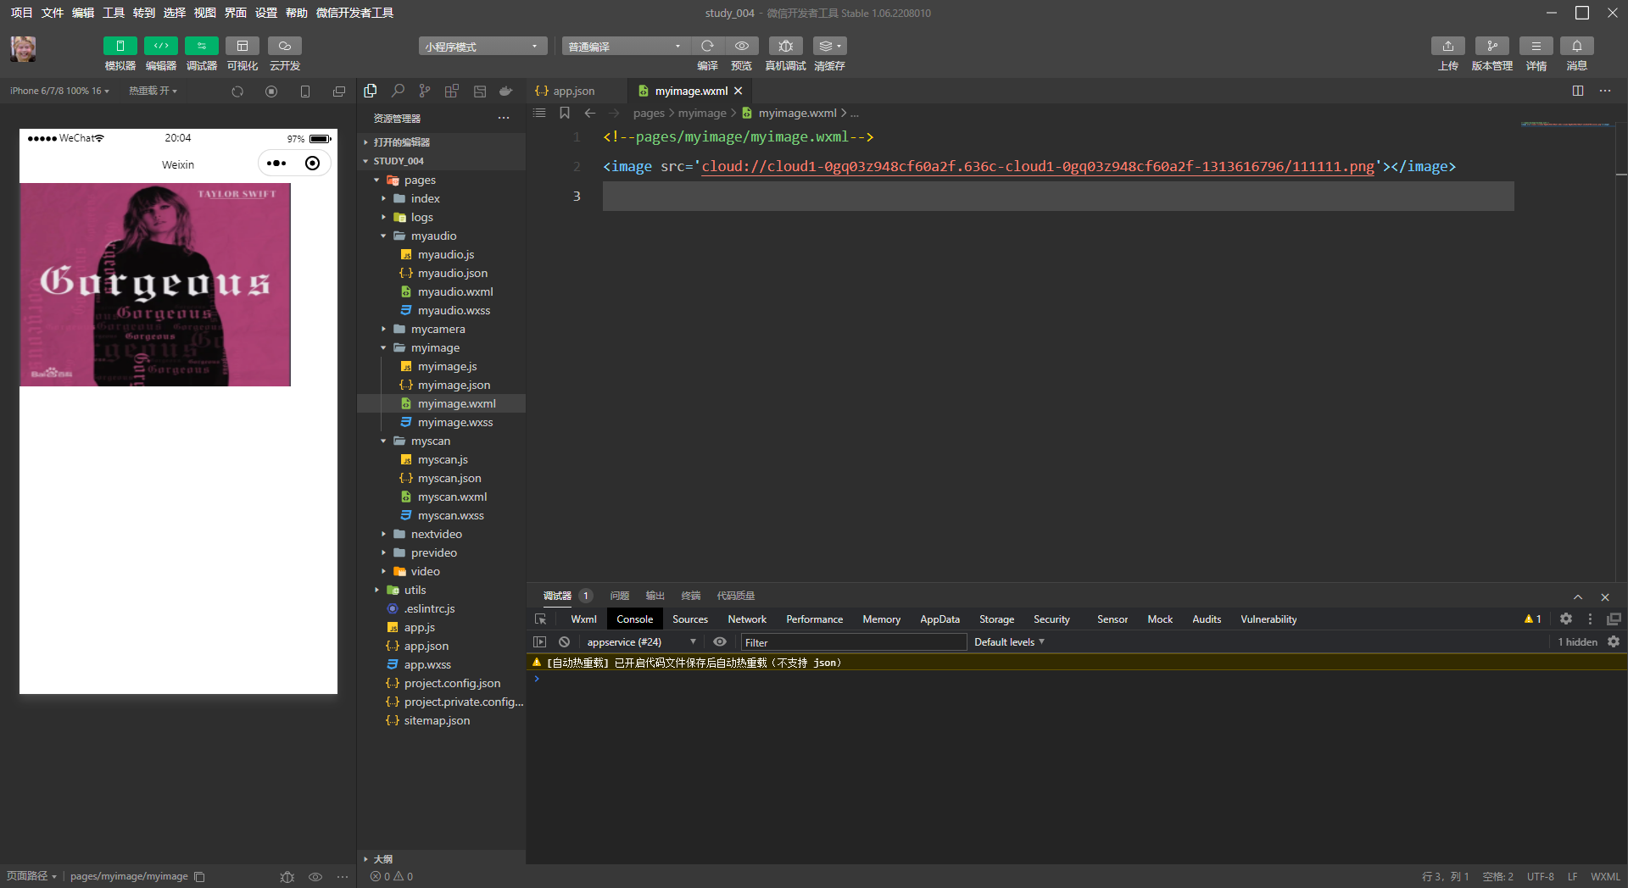Click the bookmark icon in breadcrumb bar
This screenshot has width=1628, height=888.
tap(565, 113)
